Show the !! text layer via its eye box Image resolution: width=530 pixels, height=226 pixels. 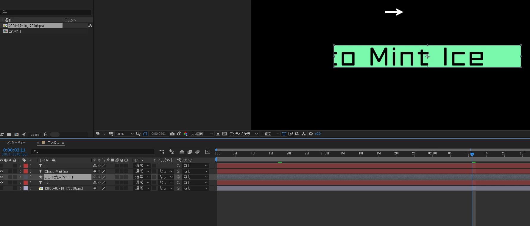click(1, 166)
